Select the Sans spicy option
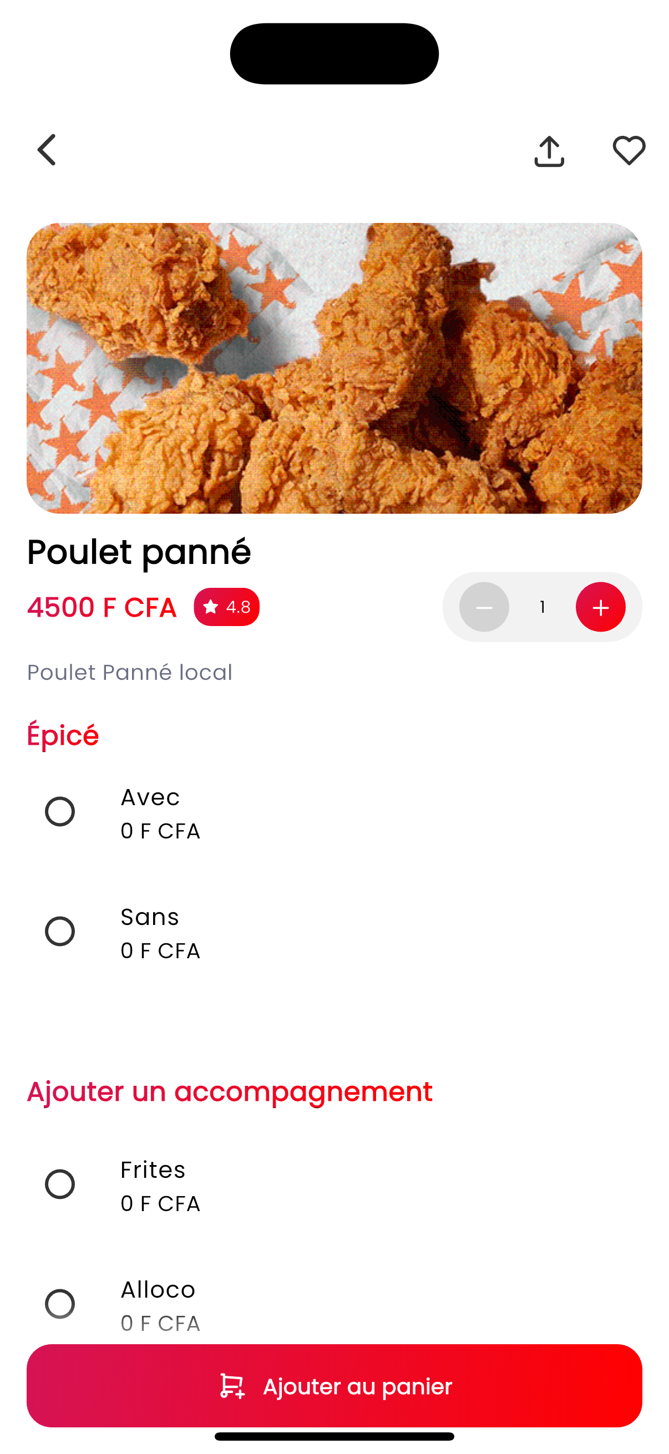The height and width of the screenshot is (1454, 669). tap(60, 931)
